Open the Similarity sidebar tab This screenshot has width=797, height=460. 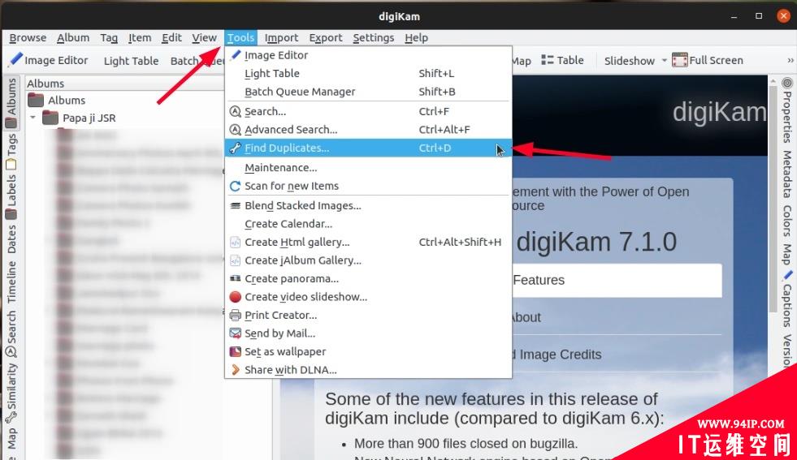pyautogui.click(x=11, y=393)
